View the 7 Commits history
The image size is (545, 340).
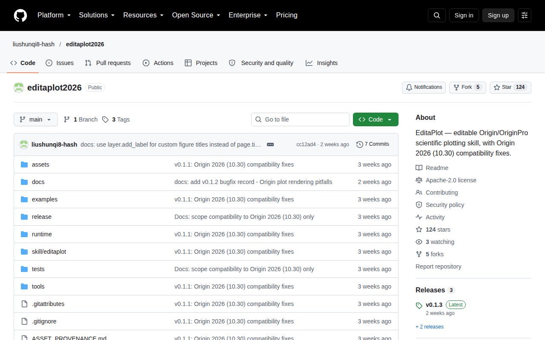tap(373, 144)
